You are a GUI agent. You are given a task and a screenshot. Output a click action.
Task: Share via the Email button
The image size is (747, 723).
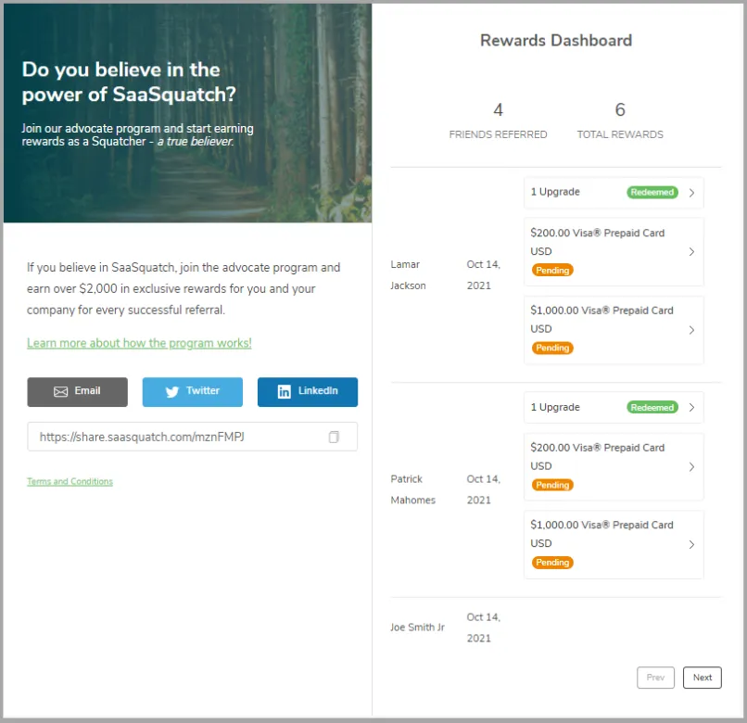pos(77,392)
